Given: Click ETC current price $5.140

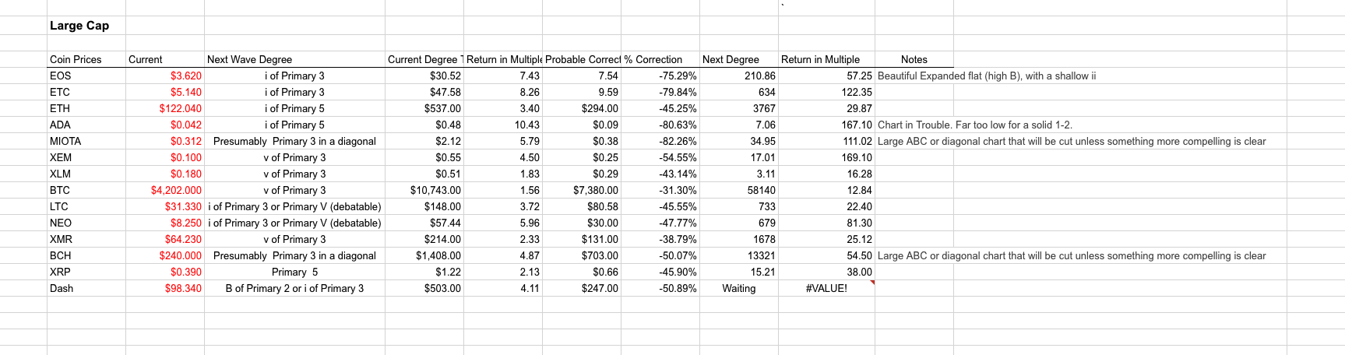Looking at the screenshot, I should (x=165, y=92).
